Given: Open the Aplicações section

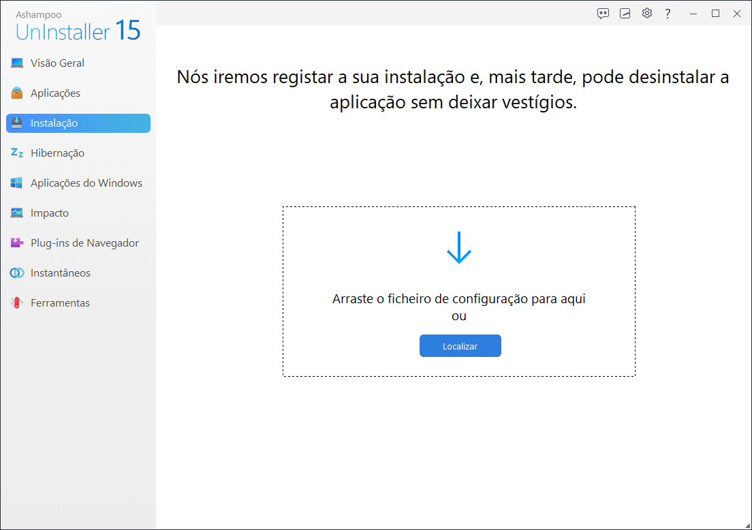Looking at the screenshot, I should pyautogui.click(x=78, y=93).
